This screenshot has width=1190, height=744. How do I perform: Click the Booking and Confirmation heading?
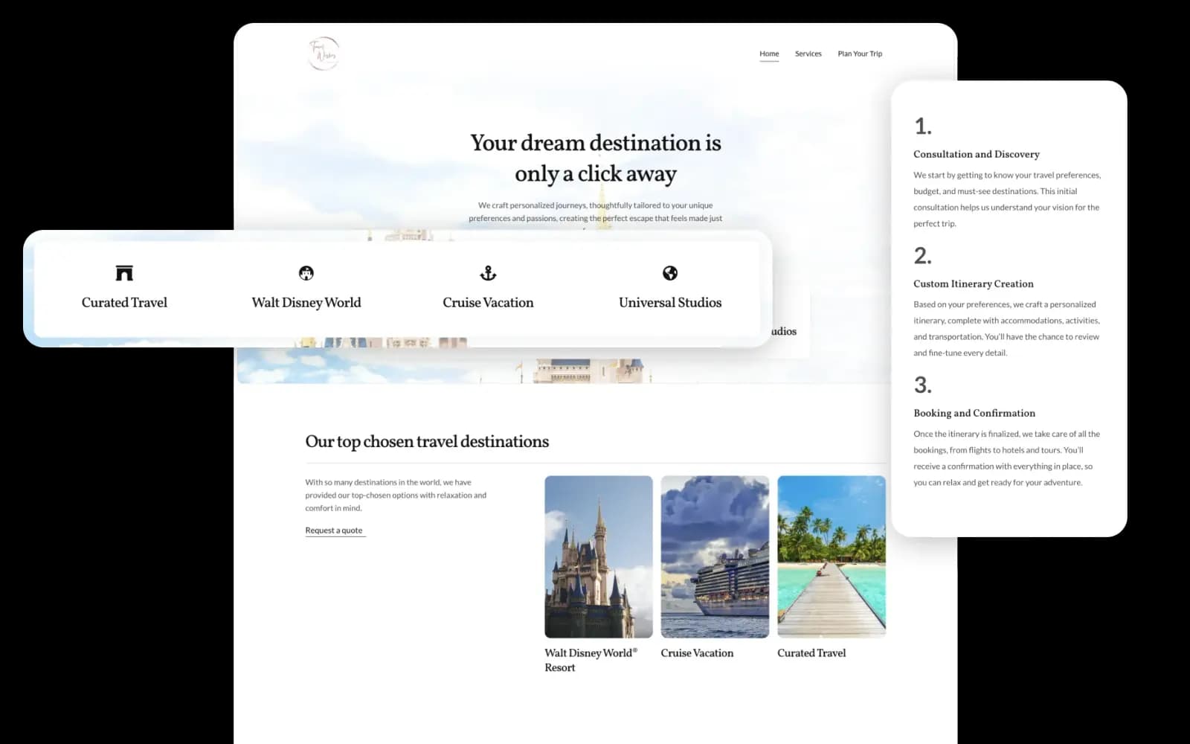click(x=974, y=413)
